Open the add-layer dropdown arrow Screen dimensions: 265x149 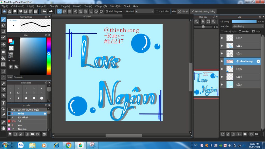point(241,134)
